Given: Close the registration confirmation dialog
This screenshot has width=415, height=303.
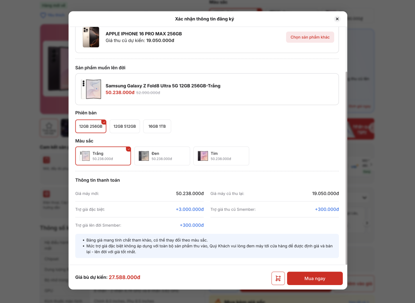Looking at the screenshot, I should click(337, 19).
